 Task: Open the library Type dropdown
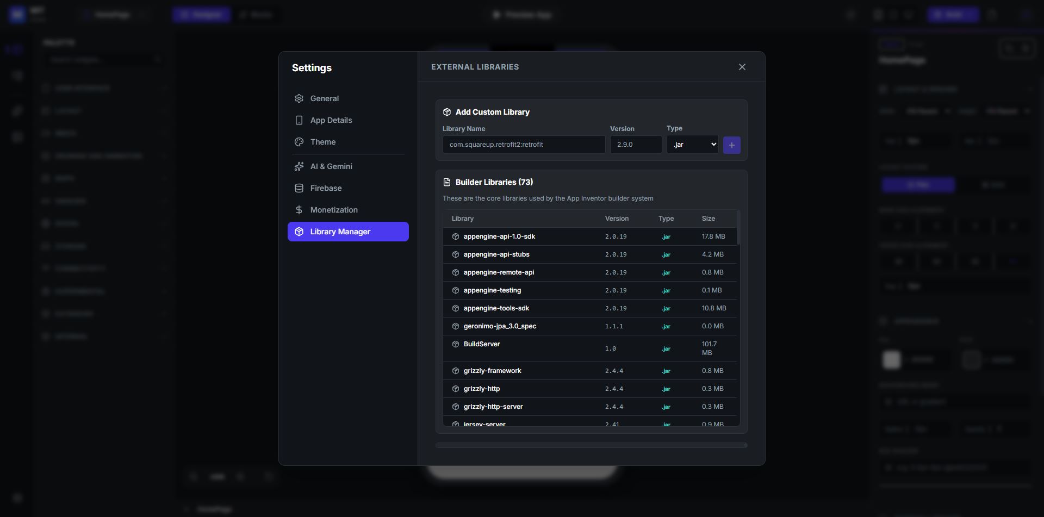[692, 145]
